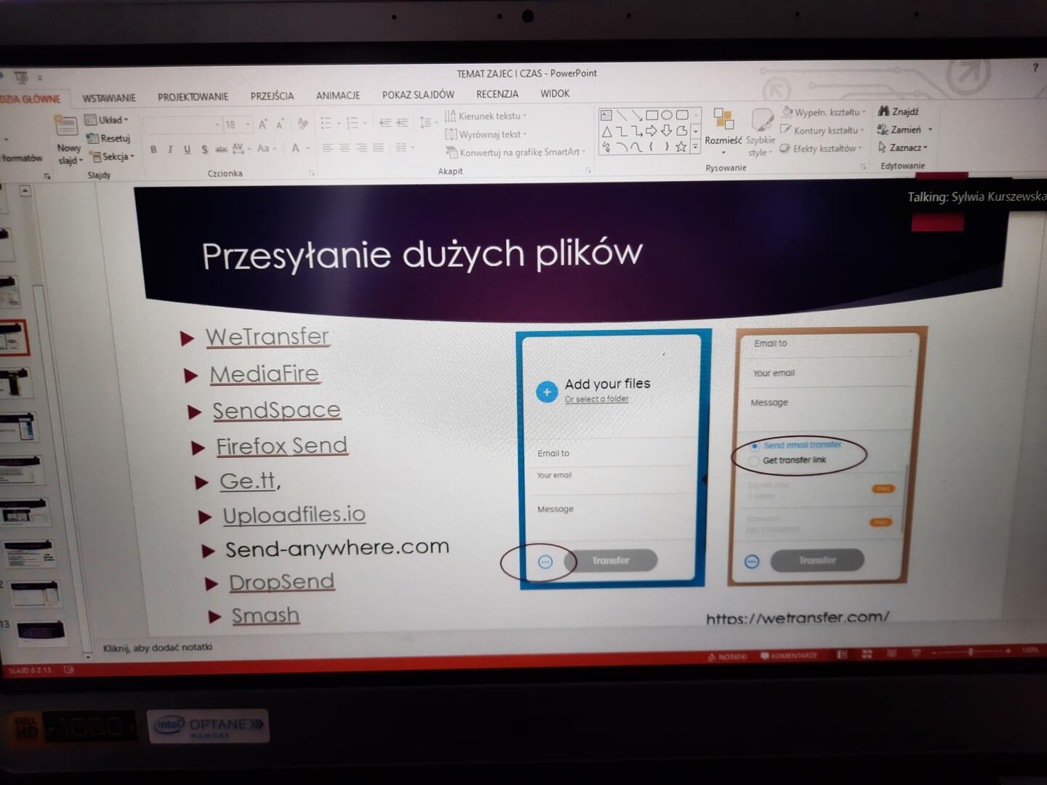Image resolution: width=1047 pixels, height=785 pixels.
Task: Open the Rozmieść arrange tool
Action: coord(723,126)
